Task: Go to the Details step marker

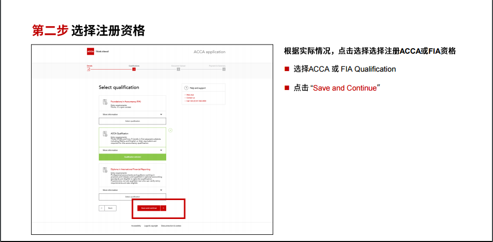Action: [x=88, y=69]
